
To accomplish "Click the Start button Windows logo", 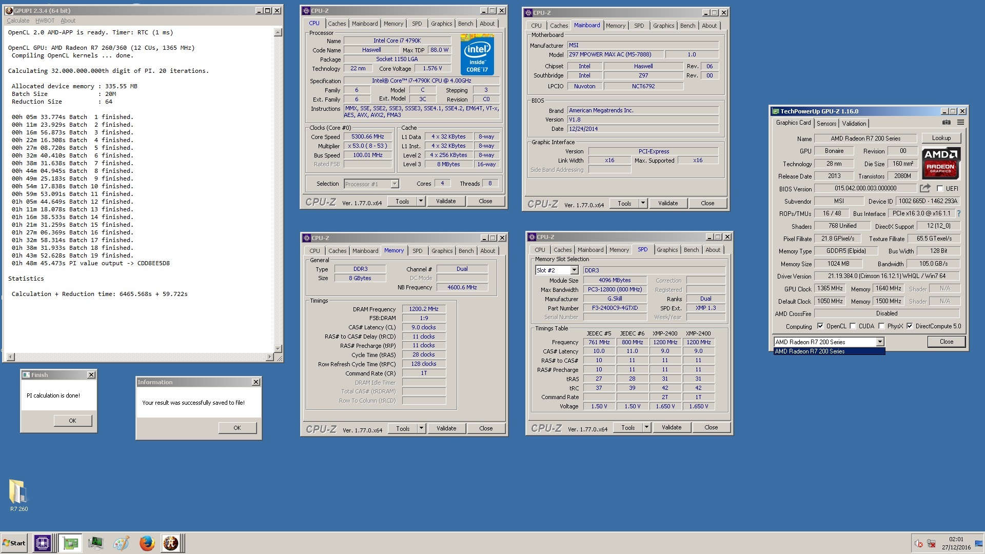I will (6, 543).
